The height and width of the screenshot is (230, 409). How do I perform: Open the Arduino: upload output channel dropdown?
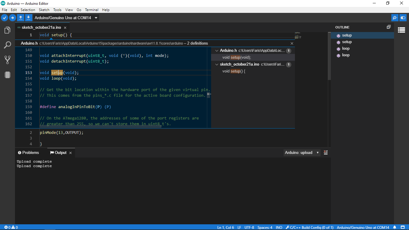(x=302, y=152)
